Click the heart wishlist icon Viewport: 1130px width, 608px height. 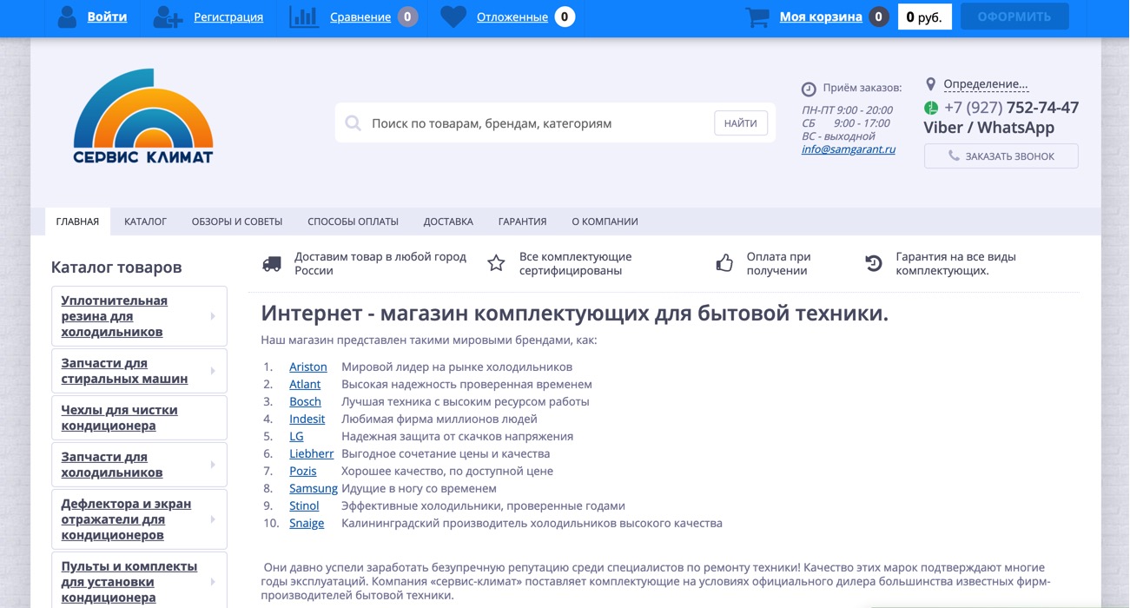[x=453, y=17]
